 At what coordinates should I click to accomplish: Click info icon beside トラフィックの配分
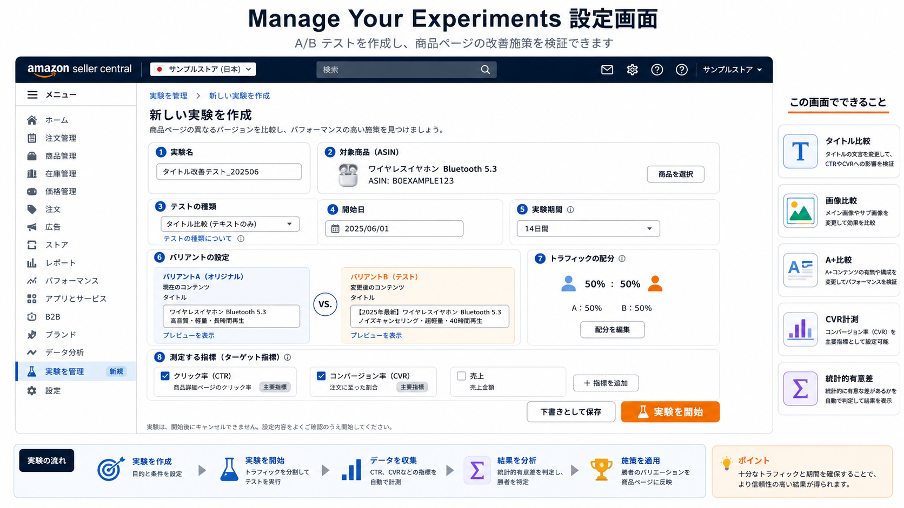[x=622, y=259]
